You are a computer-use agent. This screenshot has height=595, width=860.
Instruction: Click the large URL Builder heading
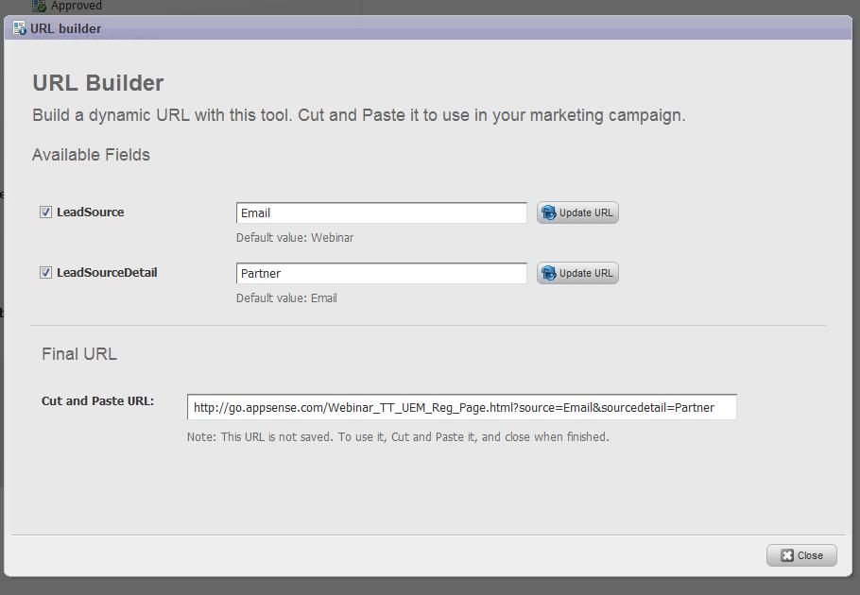pos(98,83)
